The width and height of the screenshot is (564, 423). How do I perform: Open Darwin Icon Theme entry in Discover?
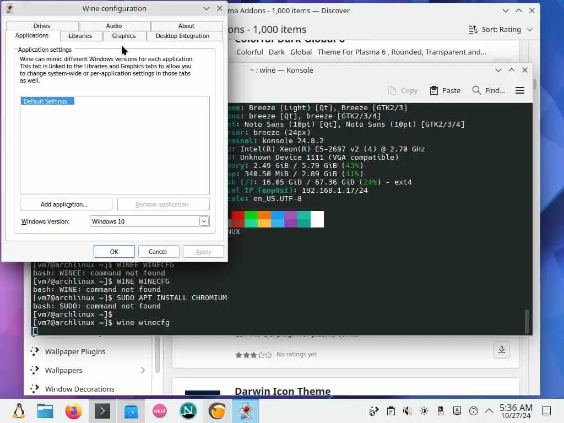(x=283, y=391)
